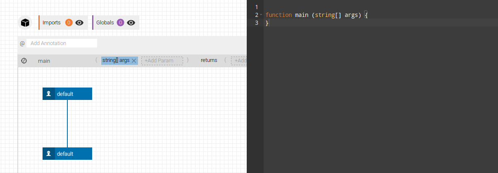
Task: Click the @ annotation symbol
Action: (x=22, y=43)
